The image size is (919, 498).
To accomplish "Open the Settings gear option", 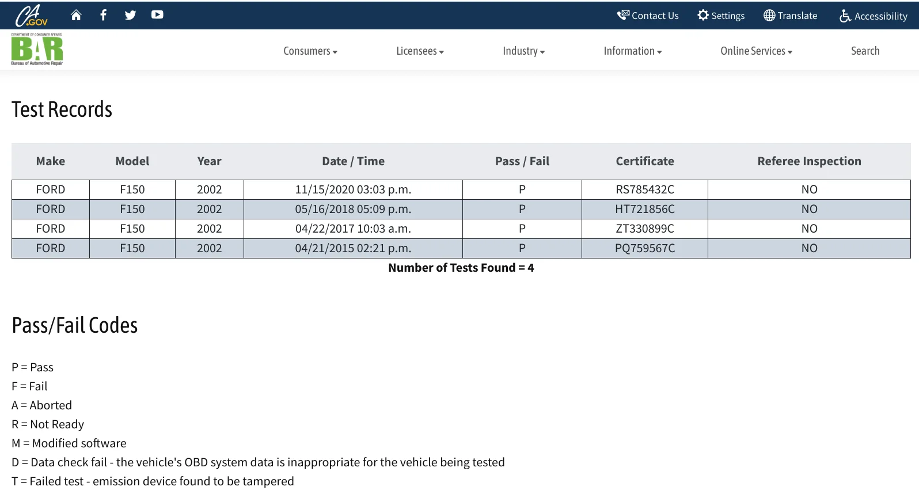I will [721, 16].
